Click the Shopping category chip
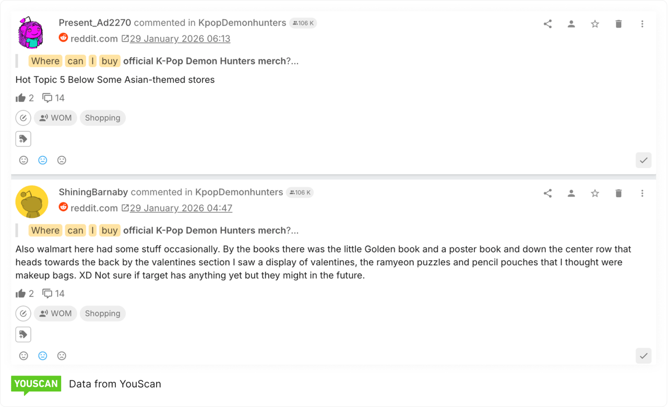This screenshot has height=407, width=668. [x=102, y=118]
